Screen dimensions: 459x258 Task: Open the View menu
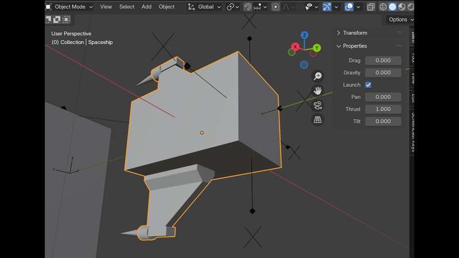106,6
